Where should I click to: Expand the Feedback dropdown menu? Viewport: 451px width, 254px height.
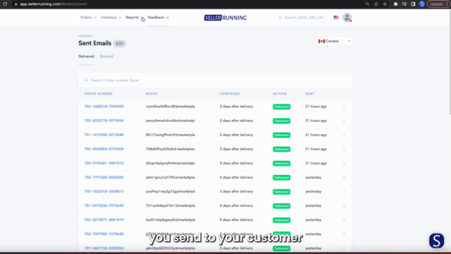[158, 17]
